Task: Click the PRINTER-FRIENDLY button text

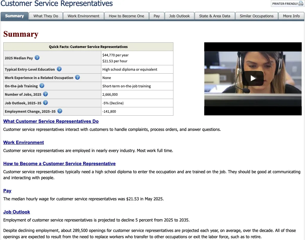Action: click(x=285, y=4)
